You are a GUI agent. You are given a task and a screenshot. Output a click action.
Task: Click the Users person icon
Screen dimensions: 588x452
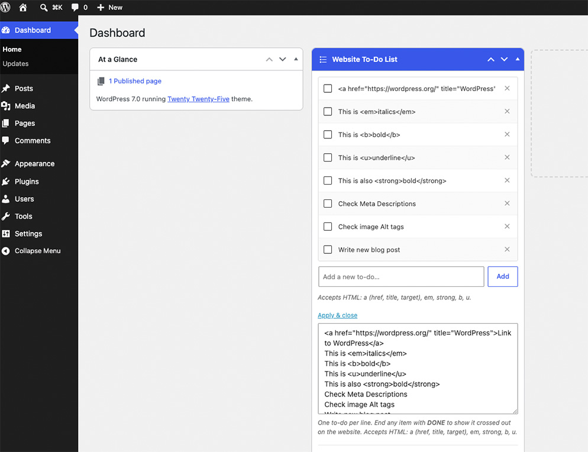(6, 199)
